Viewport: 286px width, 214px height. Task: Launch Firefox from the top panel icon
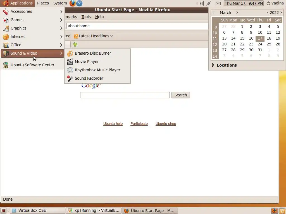pos(72,3)
